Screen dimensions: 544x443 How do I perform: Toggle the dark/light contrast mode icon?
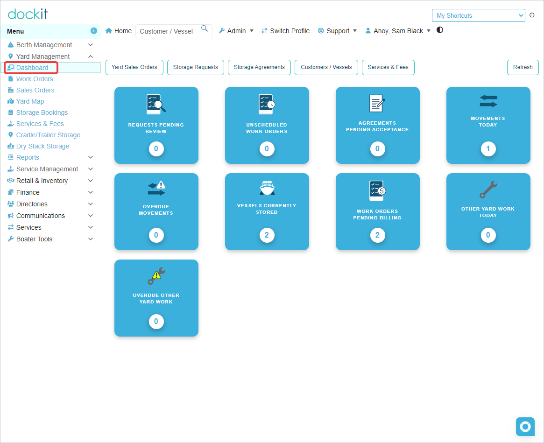pyautogui.click(x=439, y=30)
